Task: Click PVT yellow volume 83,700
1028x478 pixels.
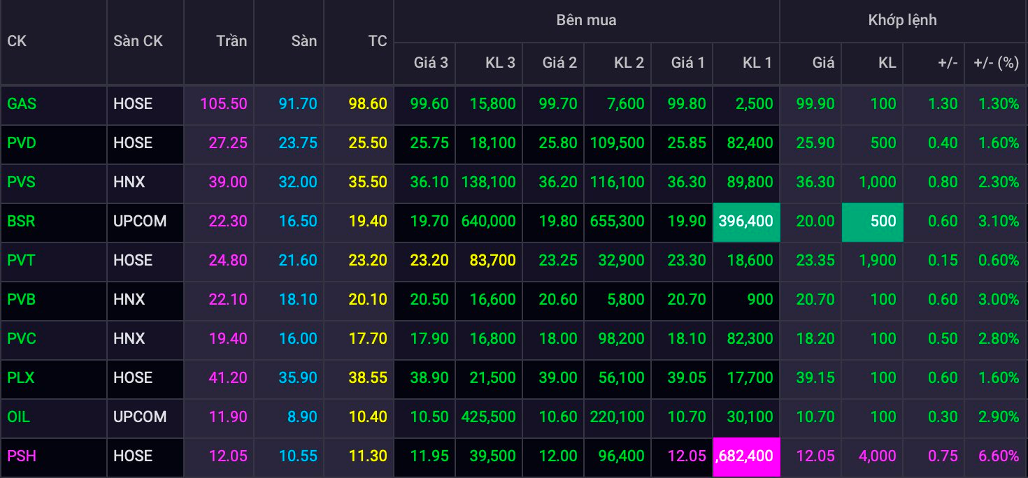Action: click(x=494, y=260)
